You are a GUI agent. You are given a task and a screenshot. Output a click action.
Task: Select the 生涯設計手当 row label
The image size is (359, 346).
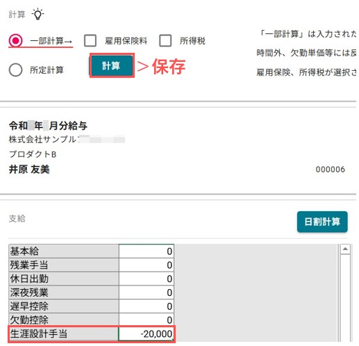pyautogui.click(x=64, y=333)
